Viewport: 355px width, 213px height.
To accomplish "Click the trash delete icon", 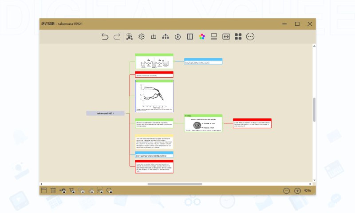I will [x=53, y=190].
